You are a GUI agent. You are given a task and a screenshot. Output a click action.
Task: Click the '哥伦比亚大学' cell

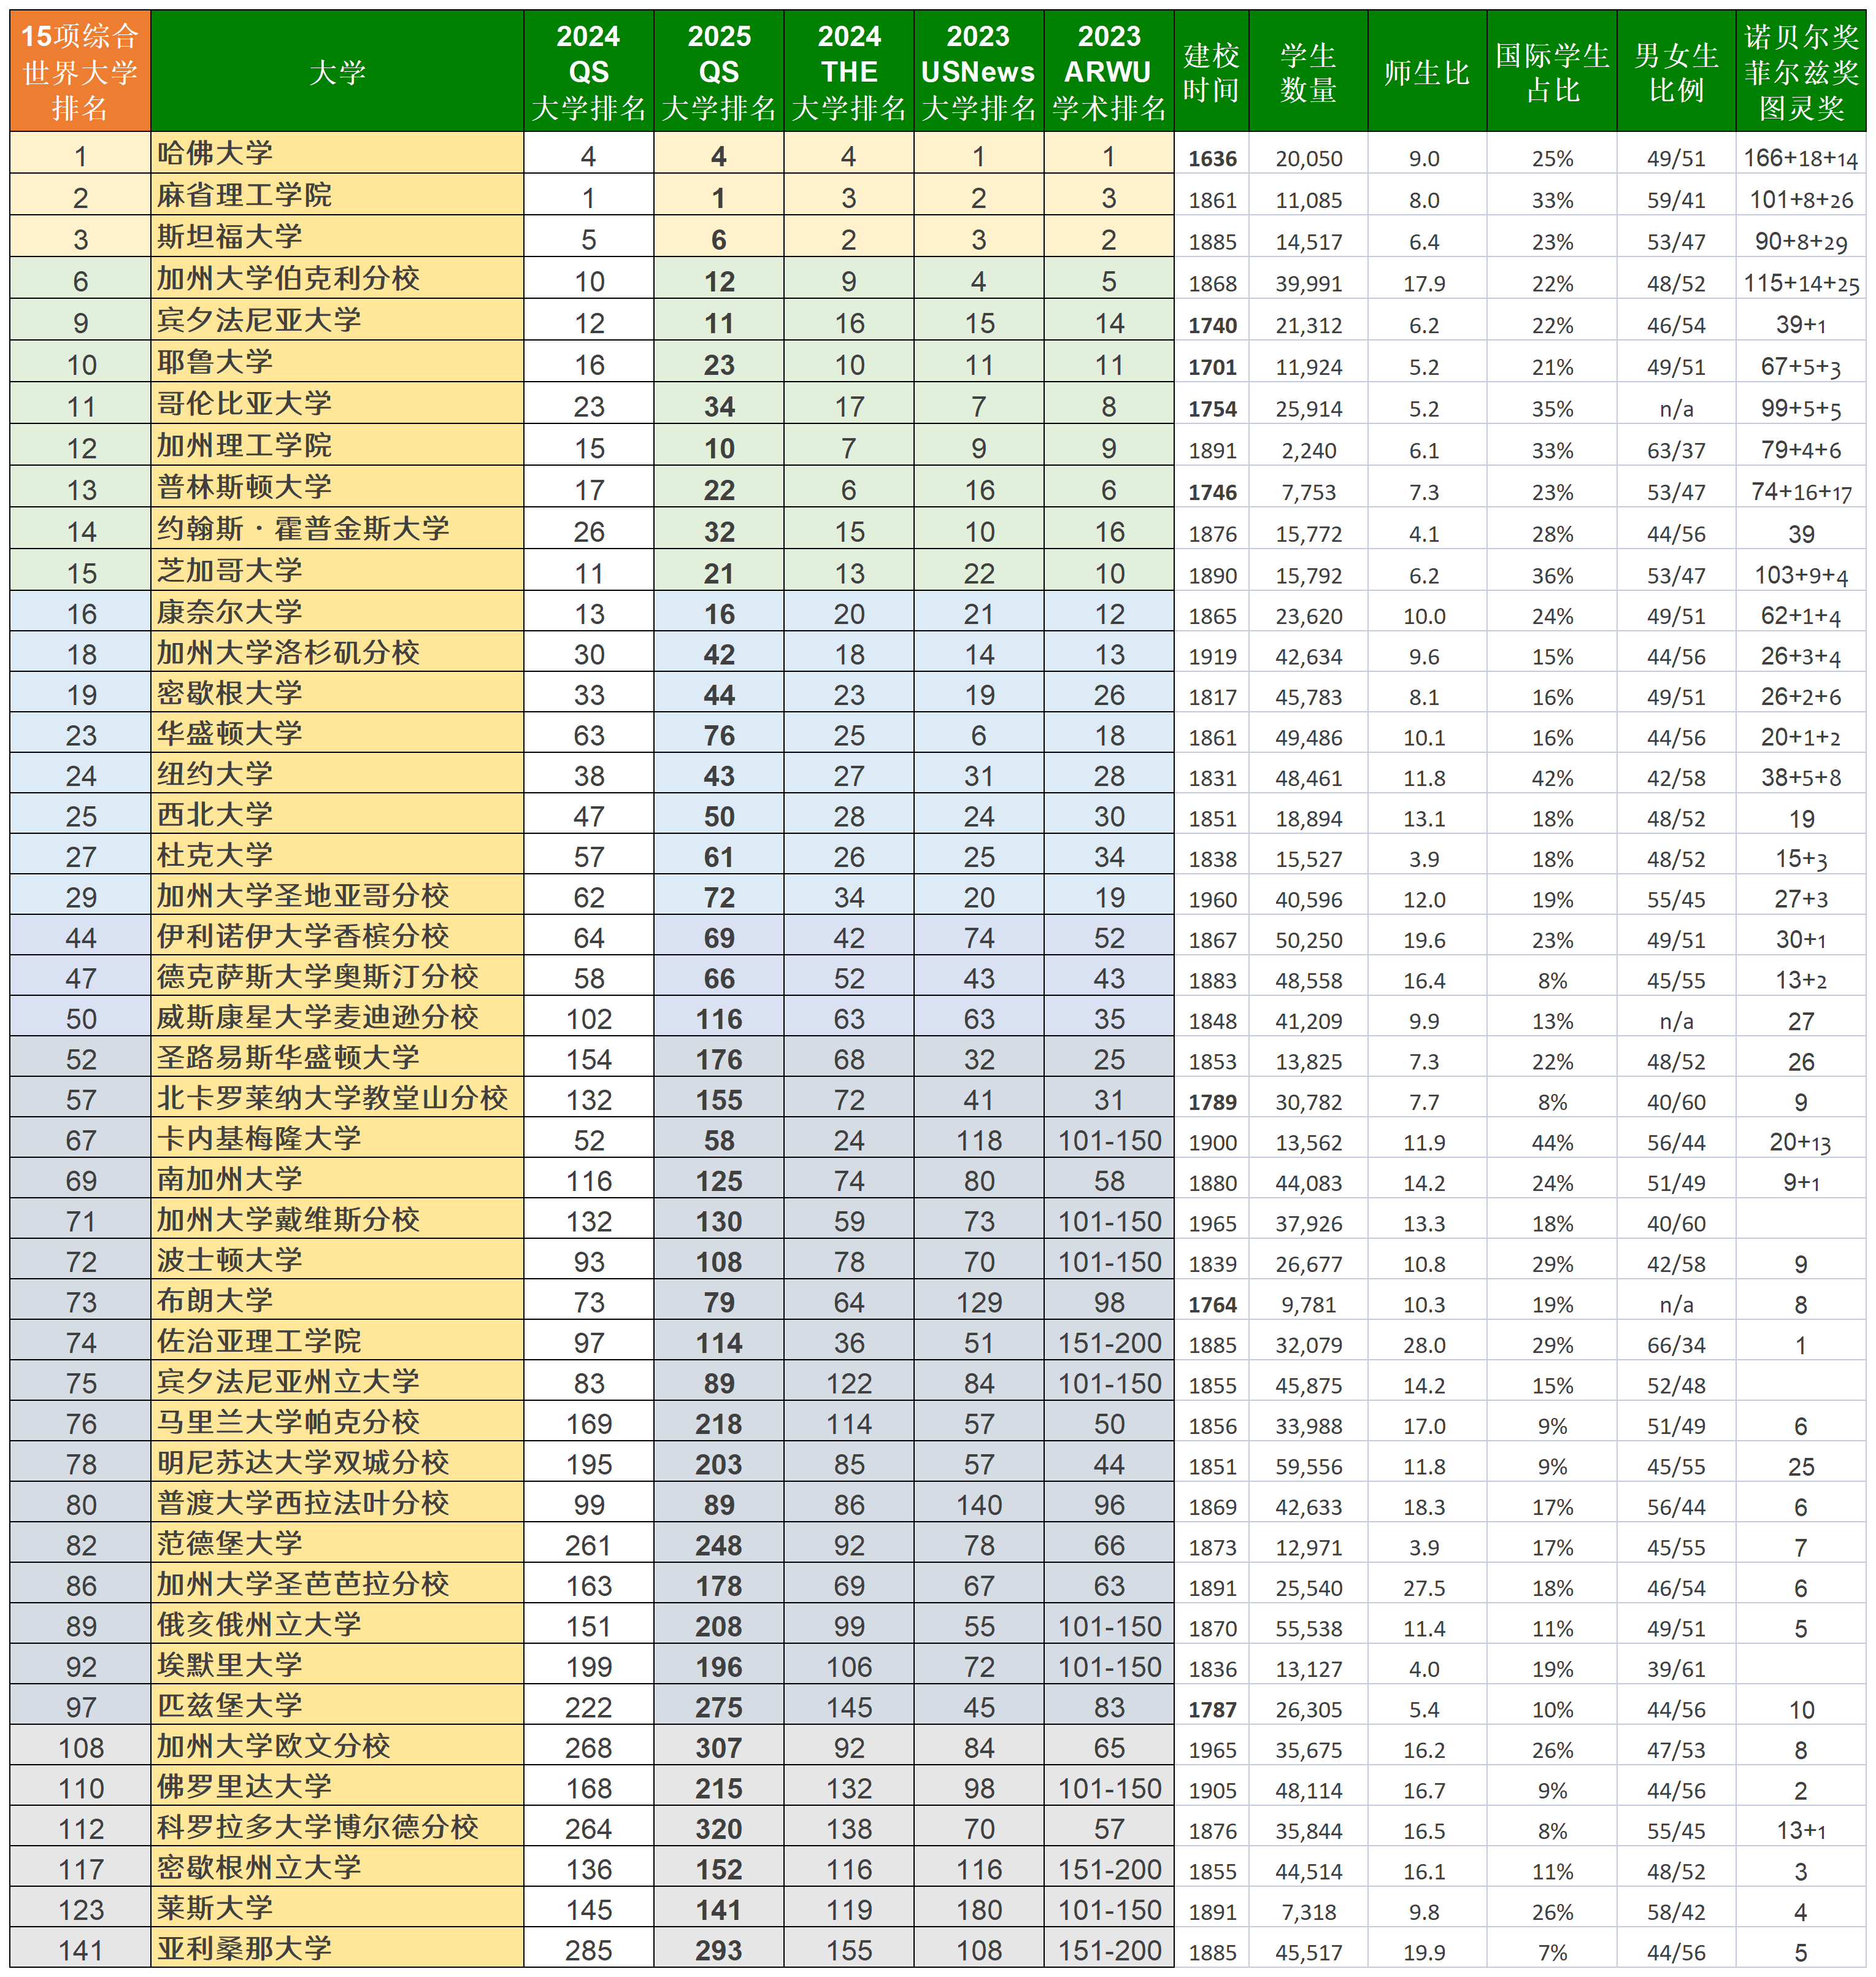click(337, 403)
